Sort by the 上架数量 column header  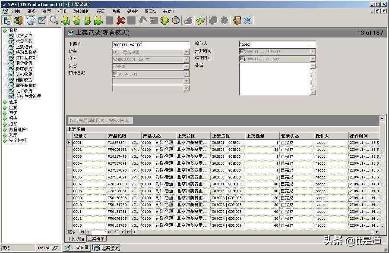[x=262, y=136]
